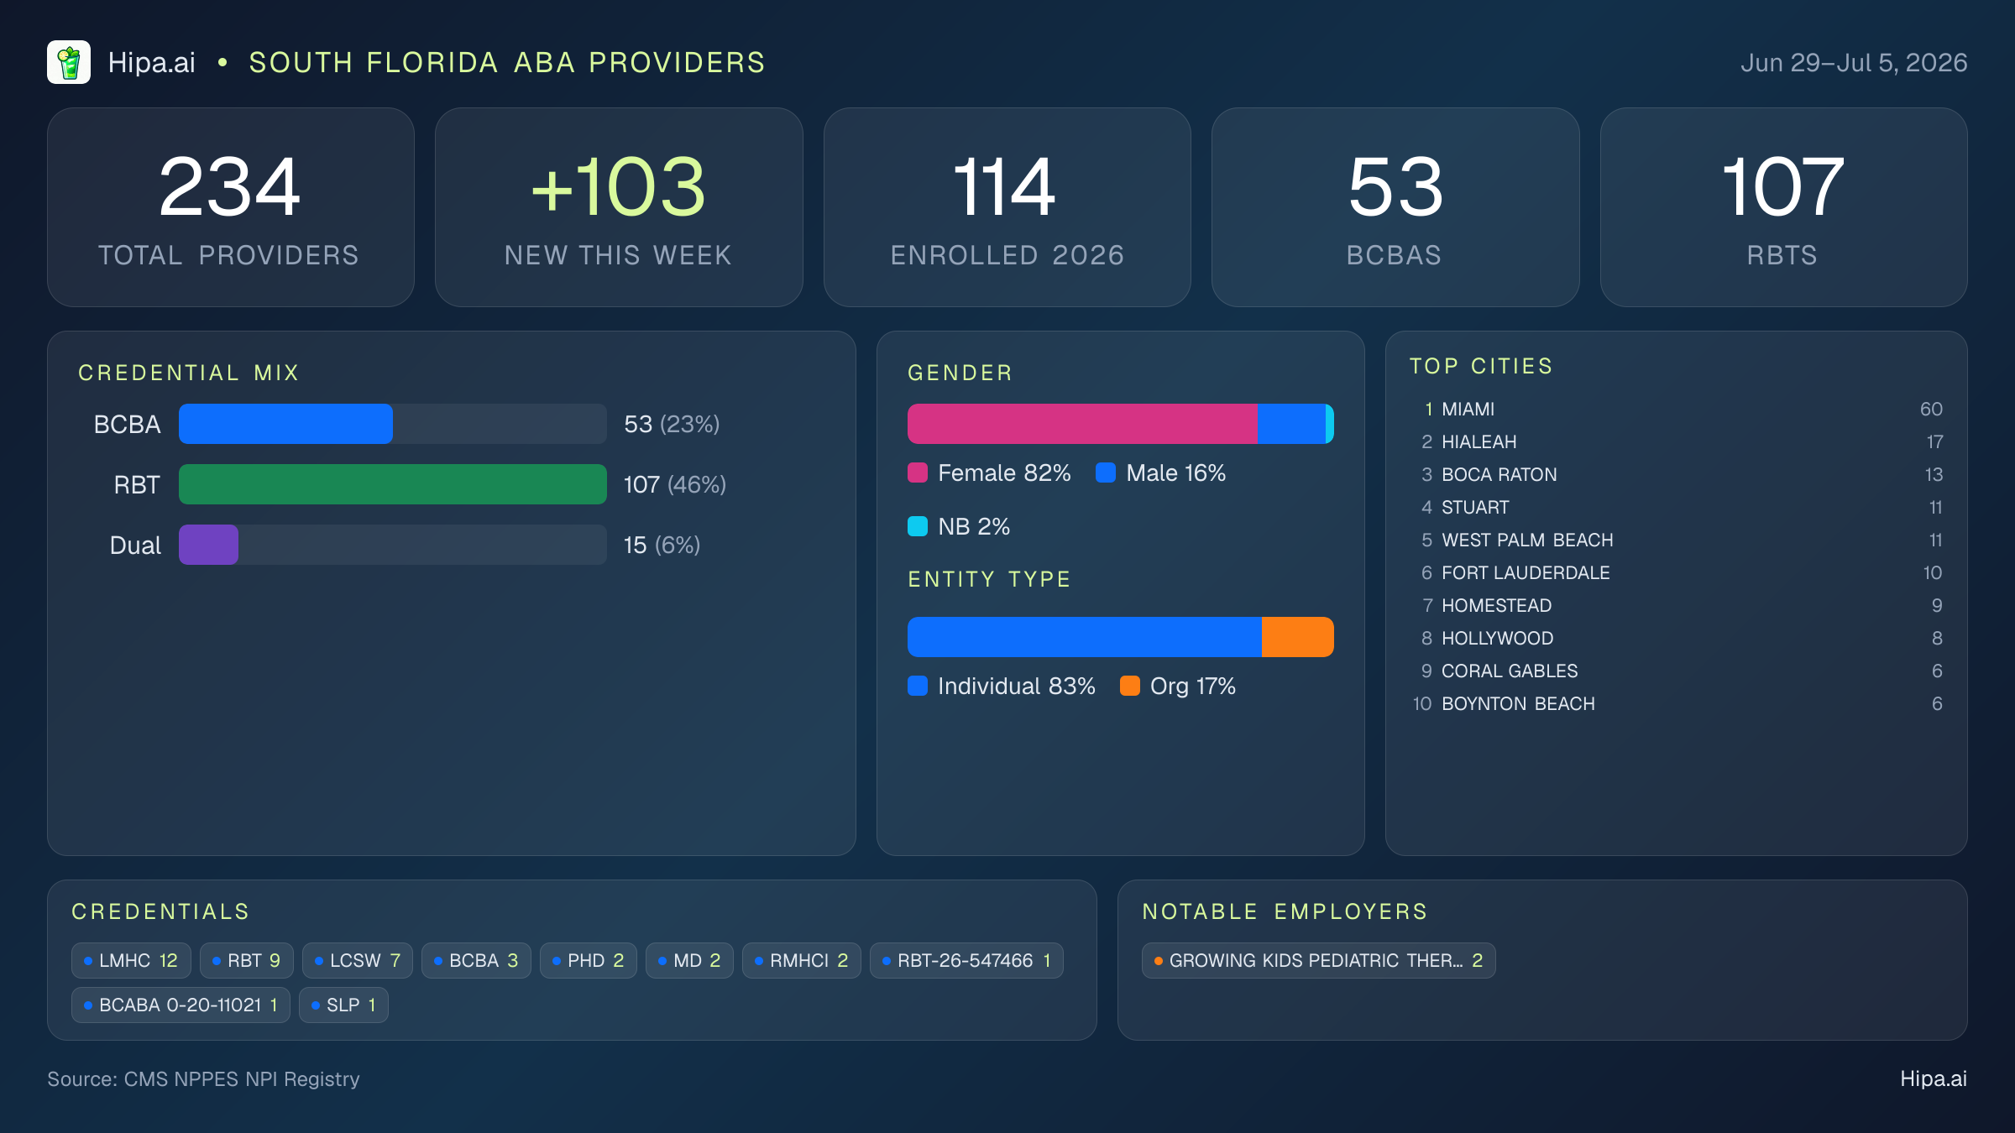Select the MIAMI row in Top Cities
Image resolution: width=2015 pixels, height=1133 pixels.
pos(1677,409)
